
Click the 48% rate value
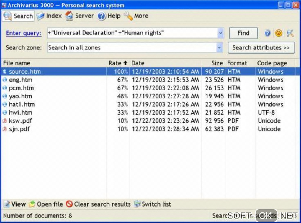coord(122,96)
